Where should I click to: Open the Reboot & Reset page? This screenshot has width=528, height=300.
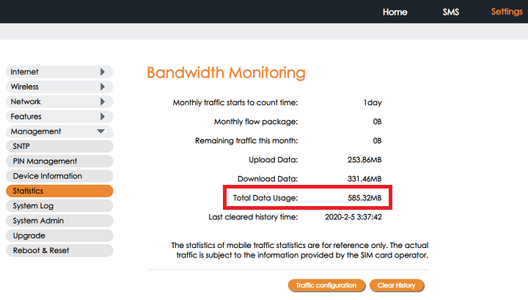[59, 250]
